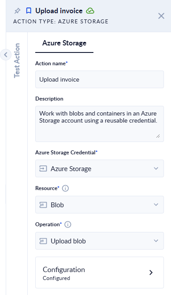Click the Operation label text
The width and height of the screenshot is (171, 295).
point(48,224)
